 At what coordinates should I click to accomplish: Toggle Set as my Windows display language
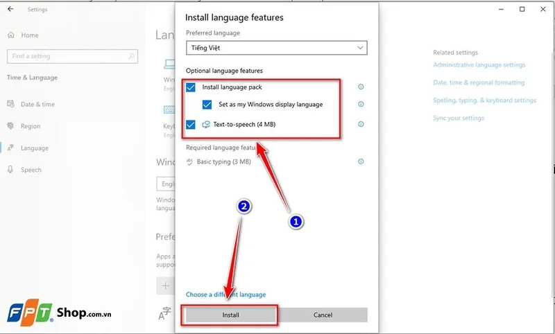207,105
